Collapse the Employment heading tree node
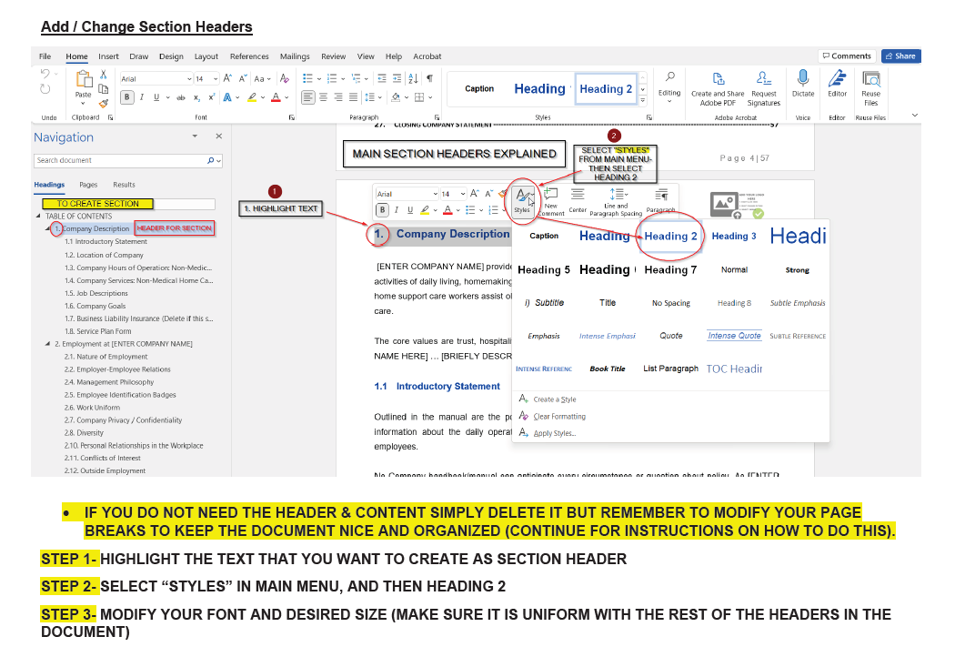This screenshot has width=955, height=667. [47, 344]
